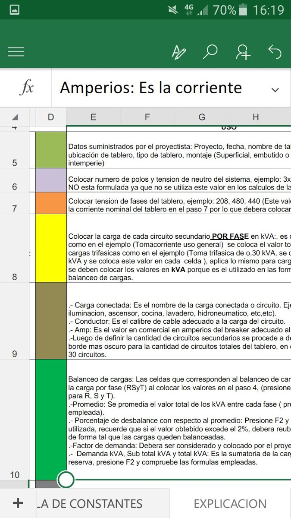
Task: Tap the fx function button
Action: [x=26, y=88]
